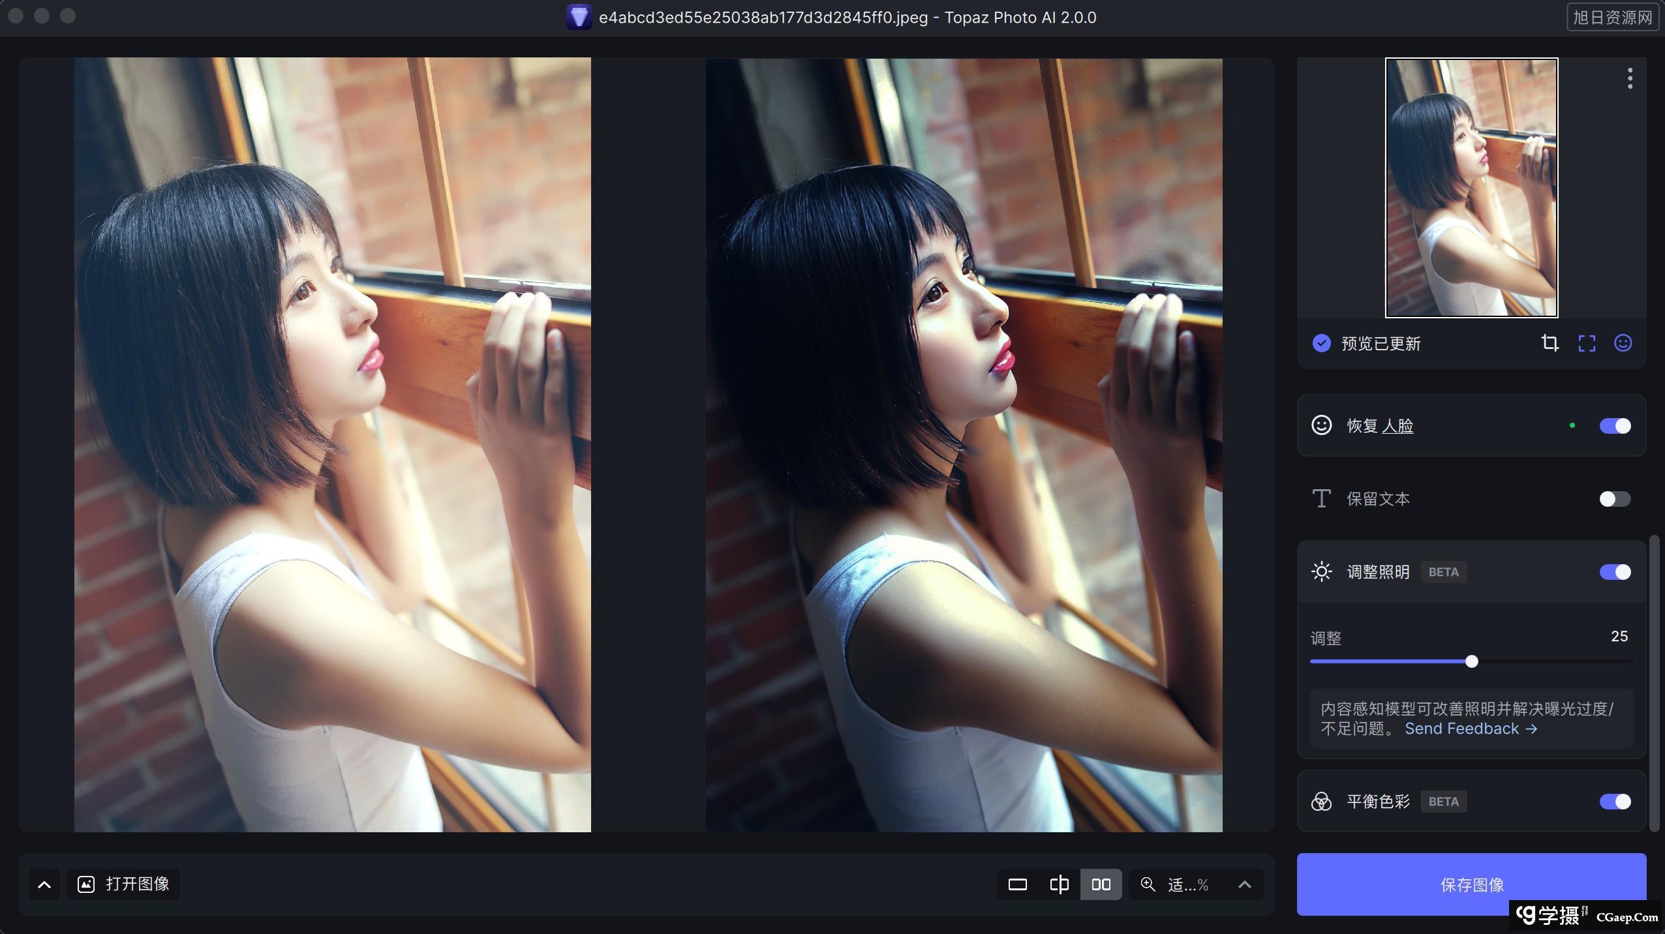The width and height of the screenshot is (1665, 934).
Task: Click the 打开图像 button
Action: click(x=124, y=884)
